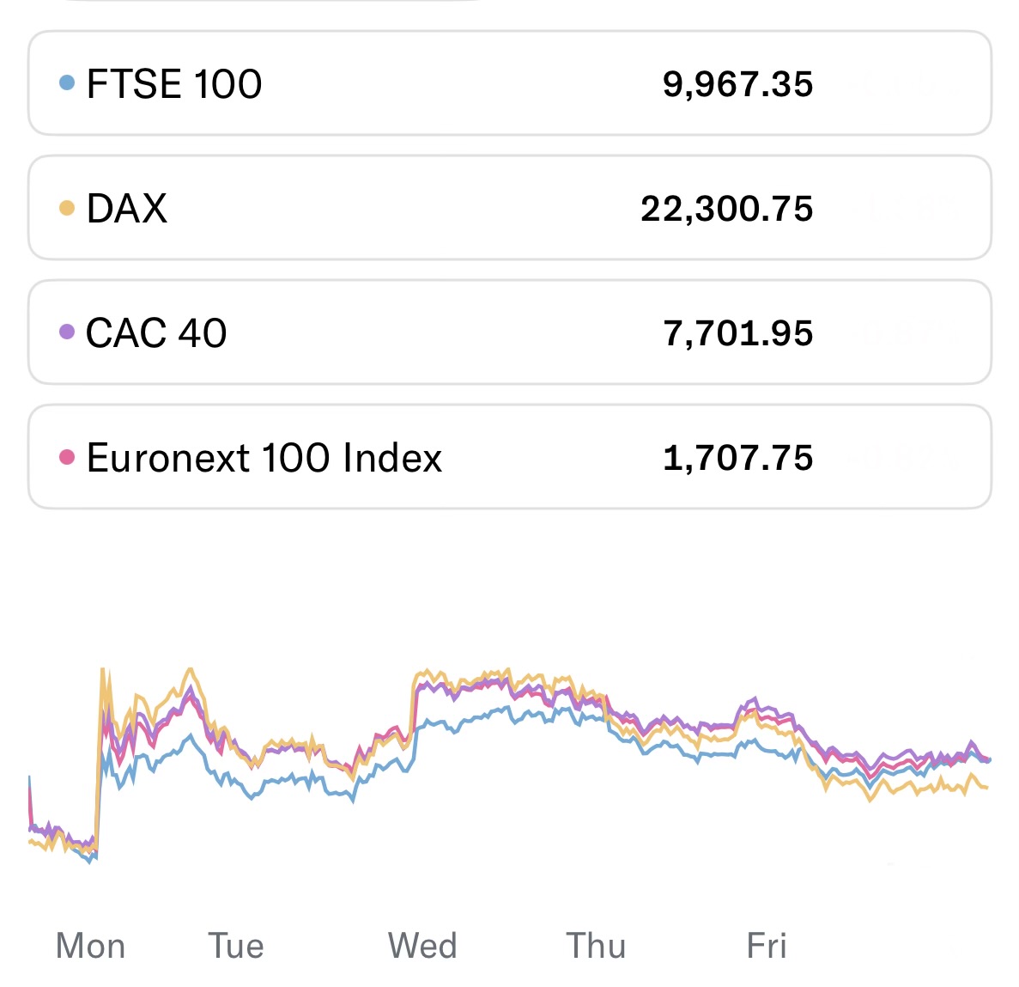Select the Fri label on chart axis
Screen dimensions: 1019x987
pos(767,946)
